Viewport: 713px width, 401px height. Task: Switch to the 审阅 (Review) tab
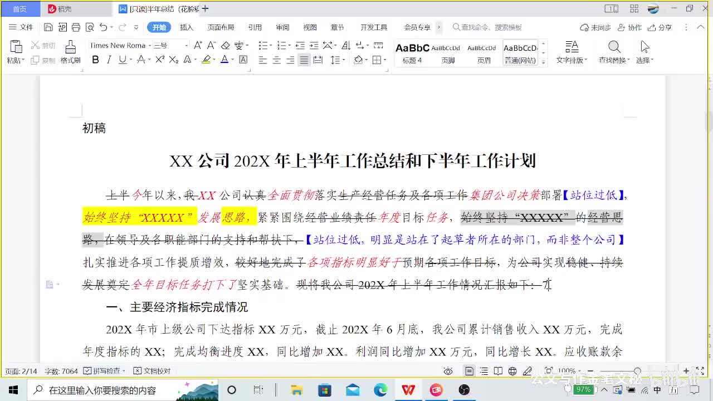[282, 27]
